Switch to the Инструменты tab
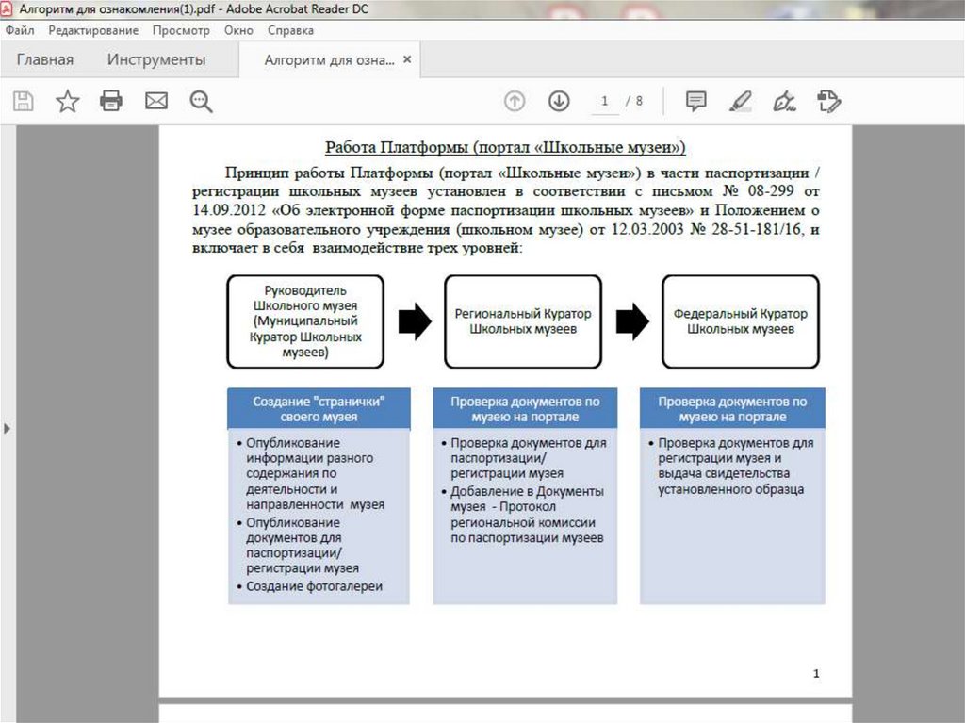 click(155, 60)
